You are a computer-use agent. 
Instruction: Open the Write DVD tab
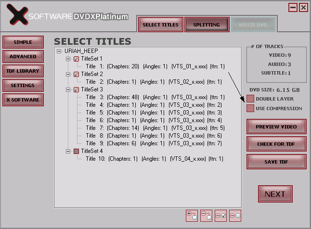(x=253, y=25)
